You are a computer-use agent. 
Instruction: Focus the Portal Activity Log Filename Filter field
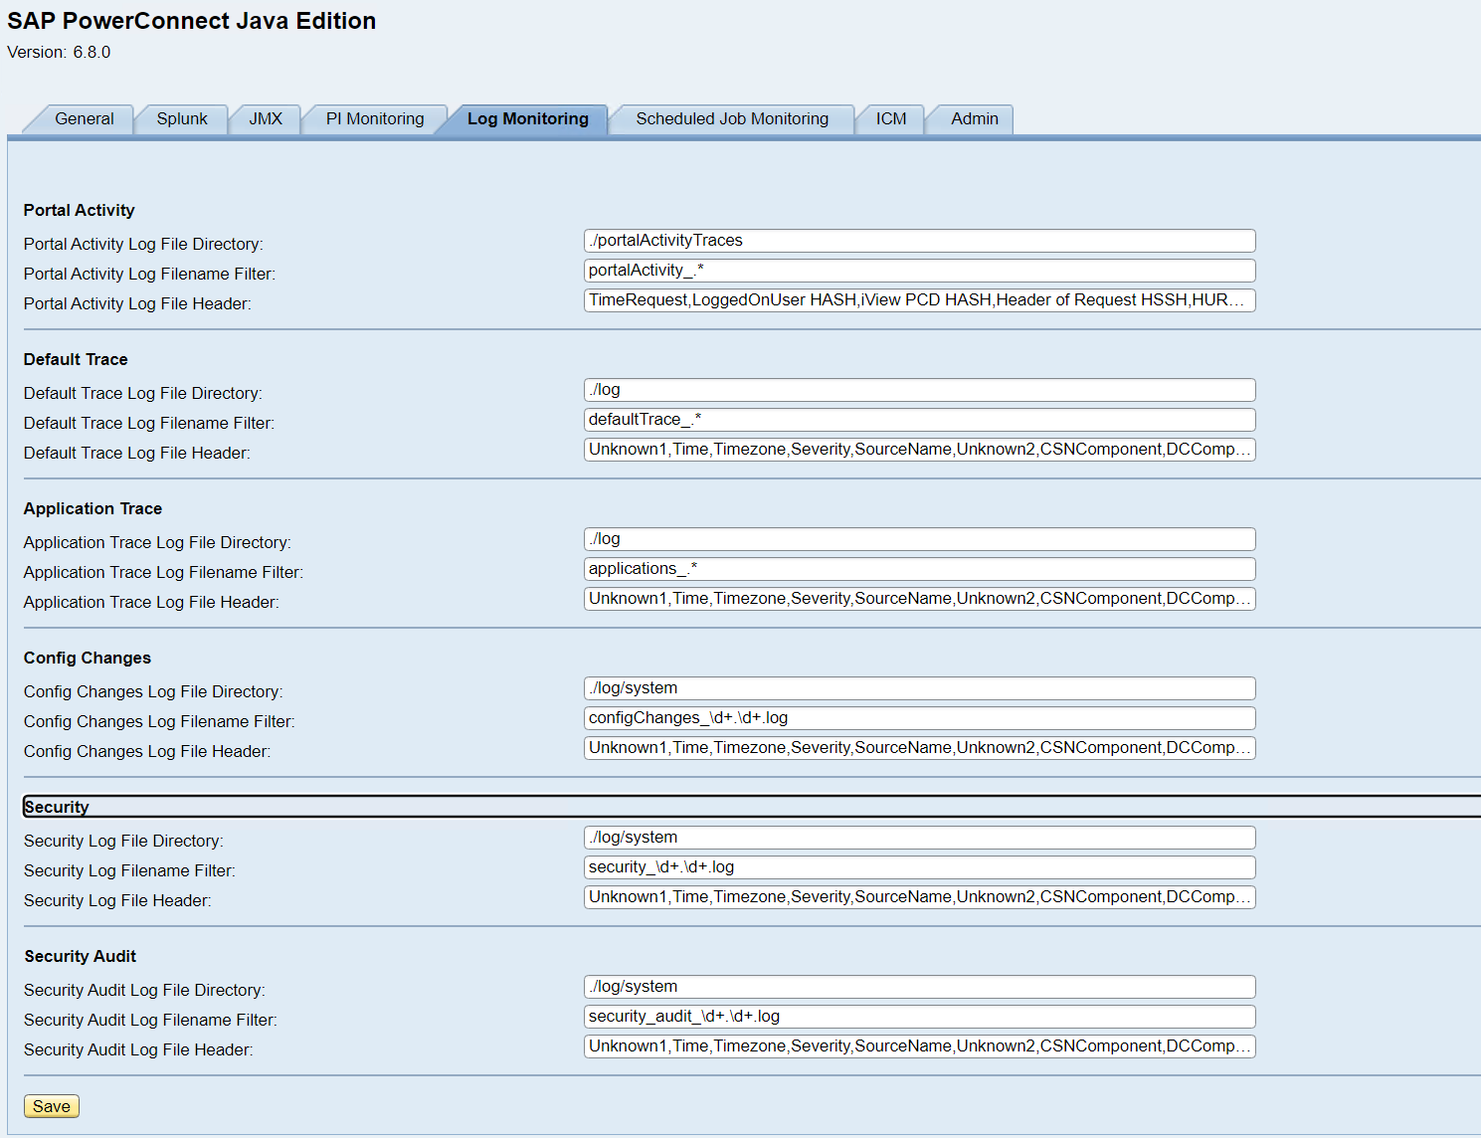[x=919, y=271]
